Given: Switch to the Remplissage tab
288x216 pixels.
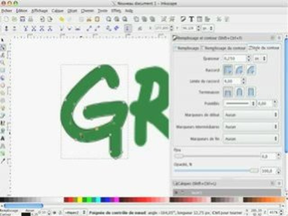Looking at the screenshot, I should (187, 48).
